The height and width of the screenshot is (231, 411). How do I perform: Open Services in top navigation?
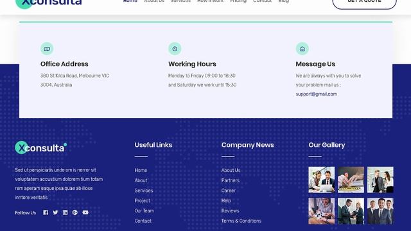(180, 1)
